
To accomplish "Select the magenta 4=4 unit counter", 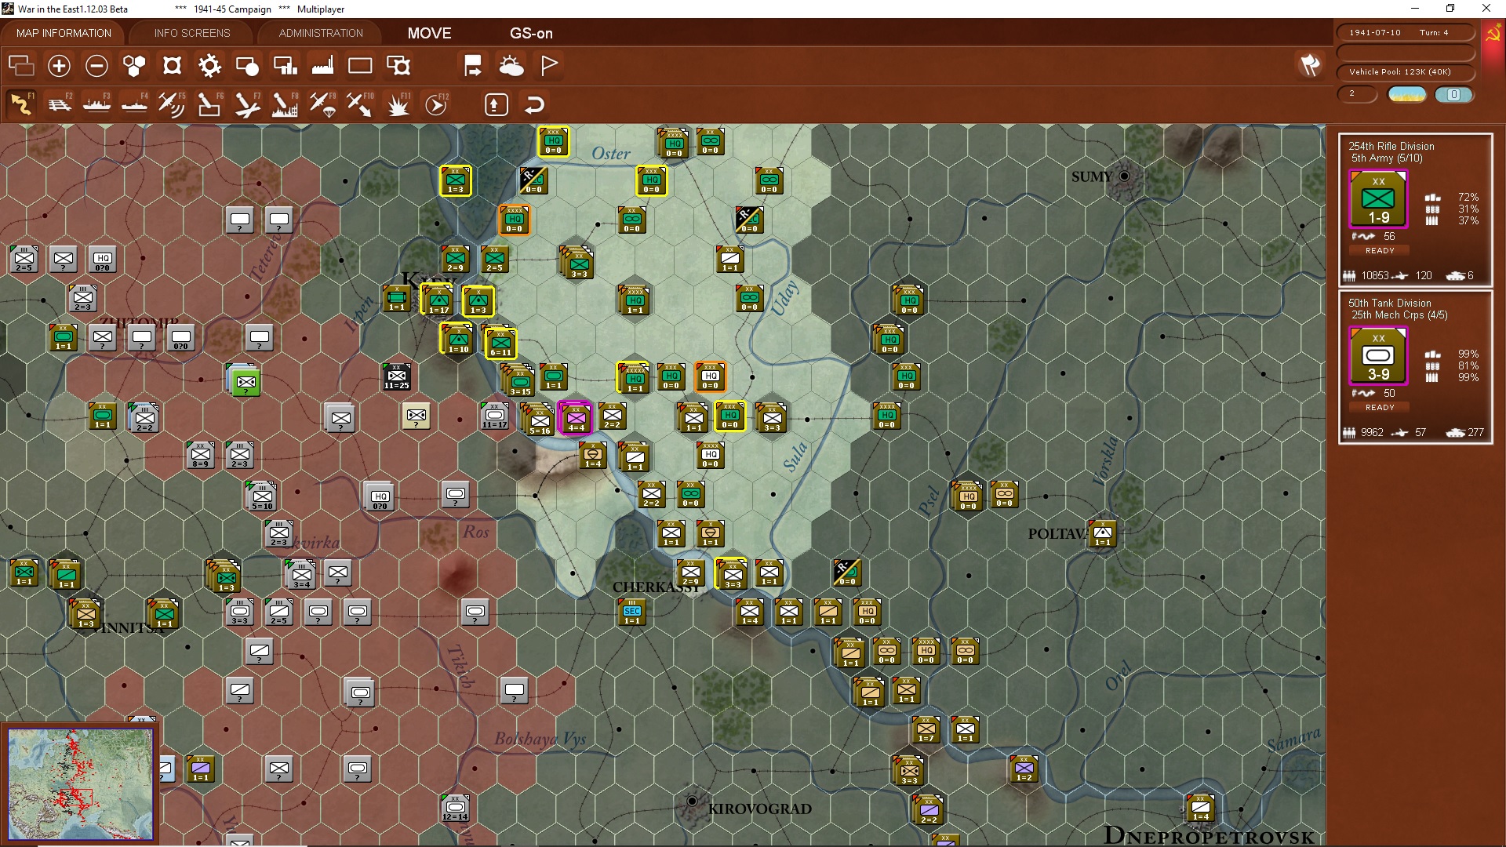I will coord(576,418).
